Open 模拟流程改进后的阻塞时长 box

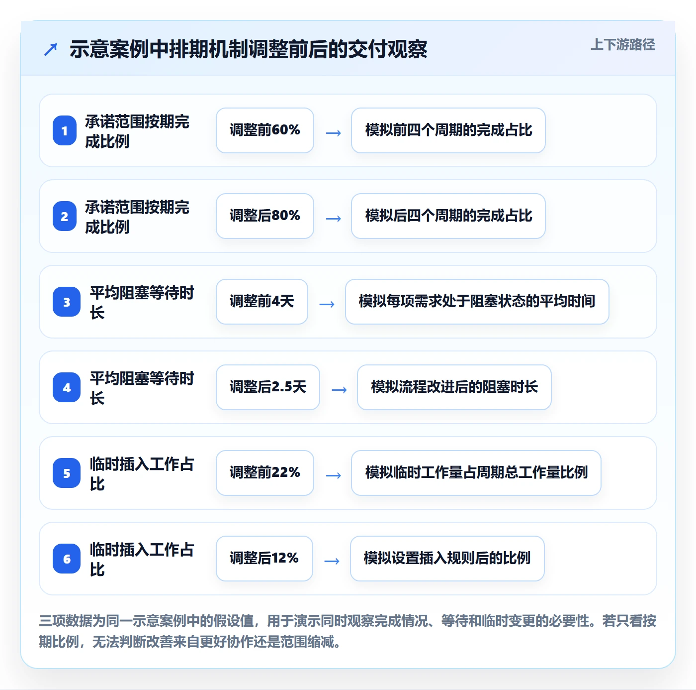click(454, 387)
